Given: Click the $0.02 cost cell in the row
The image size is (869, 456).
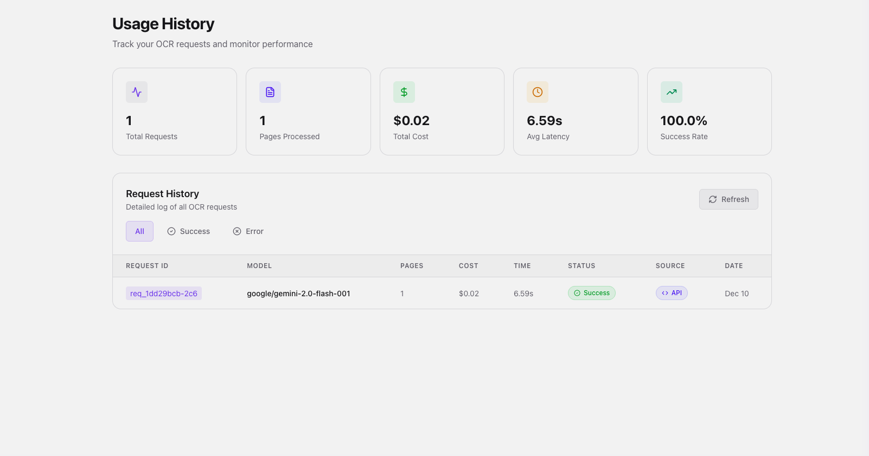Looking at the screenshot, I should [469, 294].
